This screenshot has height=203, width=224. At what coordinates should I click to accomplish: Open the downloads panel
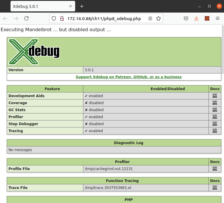[197, 18]
